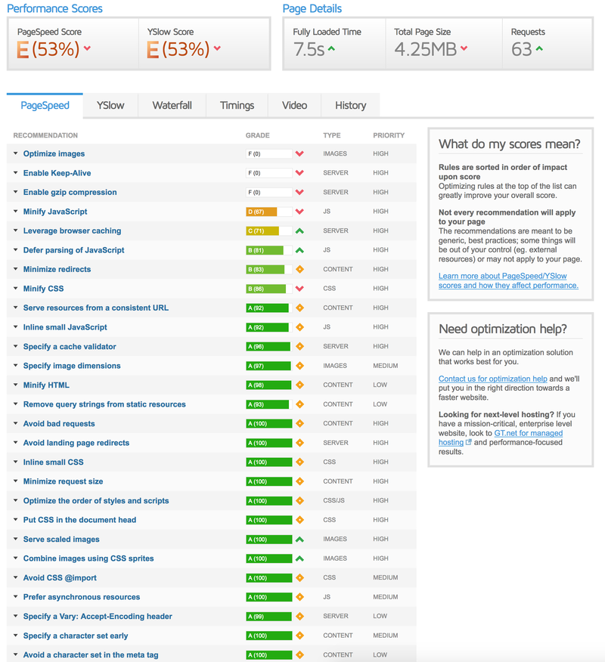The height and width of the screenshot is (662, 605).
Task: Click green up arrow for Combine images using CSS sprites
Action: coord(299,558)
